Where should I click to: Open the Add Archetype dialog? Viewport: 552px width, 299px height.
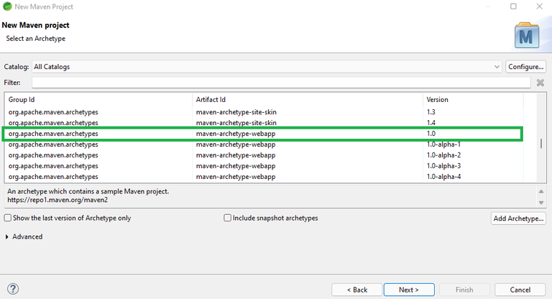click(518, 218)
